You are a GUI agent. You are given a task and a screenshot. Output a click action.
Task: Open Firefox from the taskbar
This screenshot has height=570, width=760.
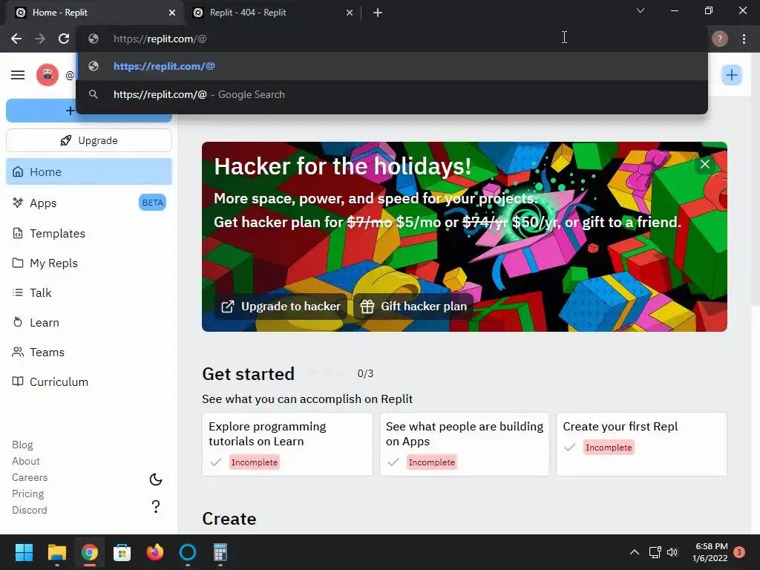coord(154,552)
